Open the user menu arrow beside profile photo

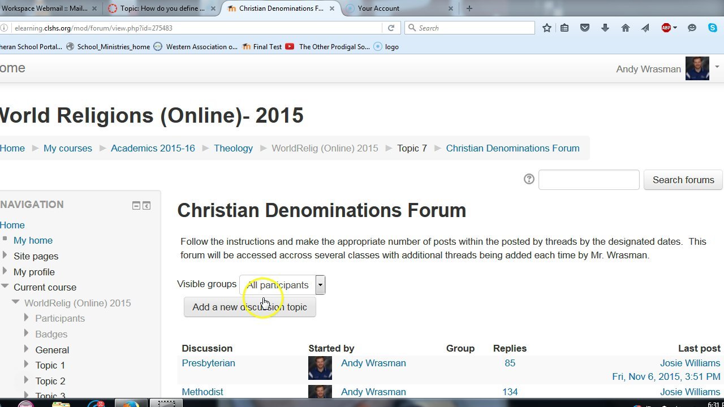click(717, 67)
